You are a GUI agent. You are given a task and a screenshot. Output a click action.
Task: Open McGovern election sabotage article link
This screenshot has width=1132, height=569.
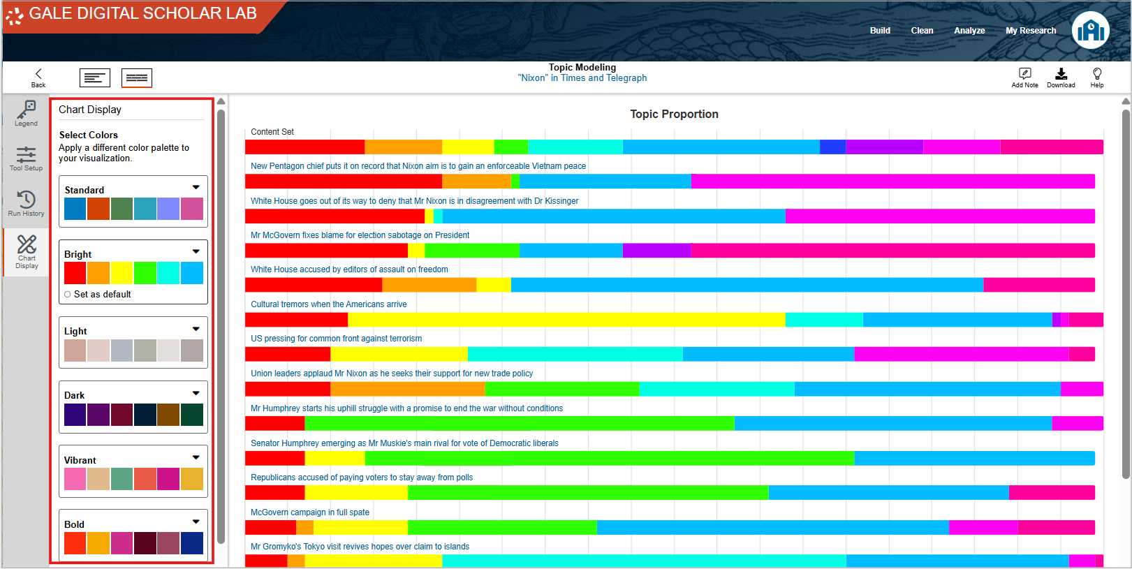pos(360,235)
